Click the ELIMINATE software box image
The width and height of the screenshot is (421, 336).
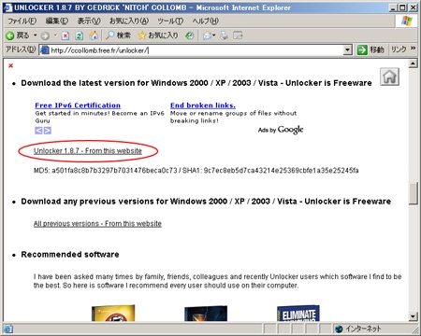pyautogui.click(x=298, y=314)
